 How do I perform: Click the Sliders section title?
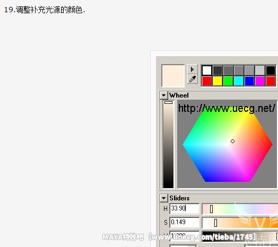click(179, 198)
